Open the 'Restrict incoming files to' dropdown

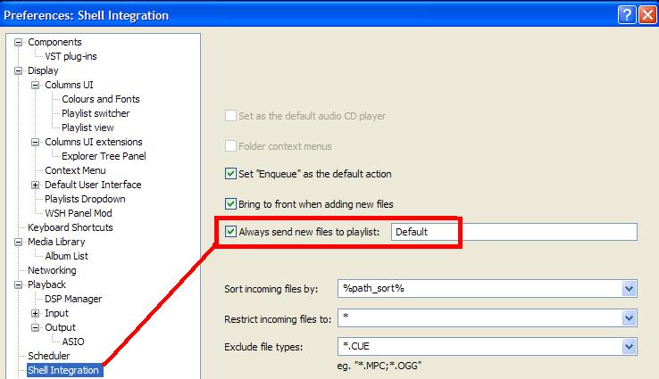tap(629, 317)
